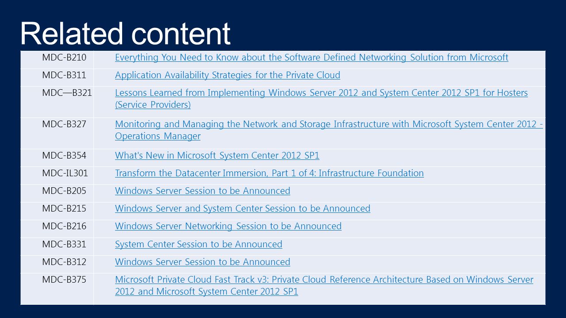Open Application Availability Strategies for Private Cloud link
The width and height of the screenshot is (566, 318).
click(x=227, y=75)
